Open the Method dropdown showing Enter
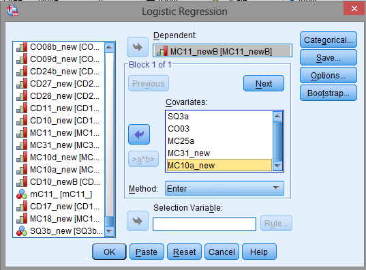The height and width of the screenshot is (270, 366). [x=224, y=188]
